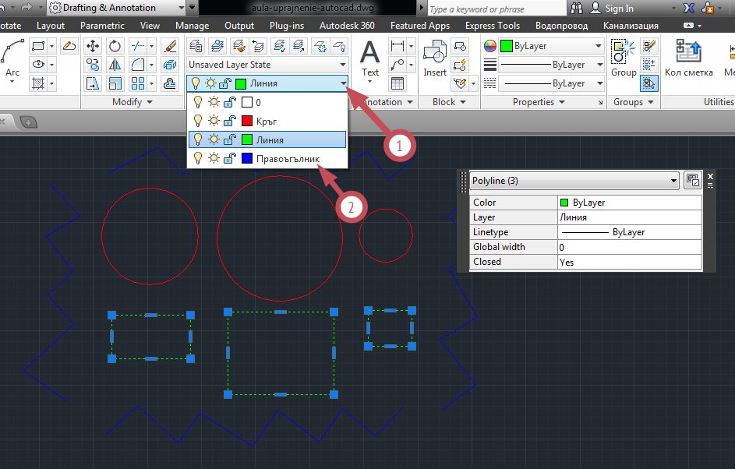Click the Make Object's Layer Current icon
This screenshot has width=735, height=469.
click(217, 46)
